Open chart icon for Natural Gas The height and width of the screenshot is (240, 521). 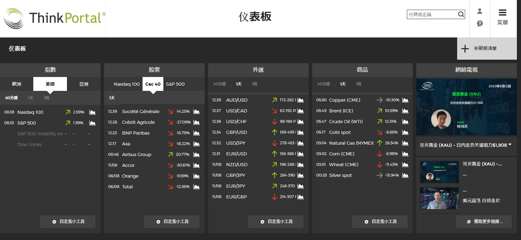click(405, 143)
